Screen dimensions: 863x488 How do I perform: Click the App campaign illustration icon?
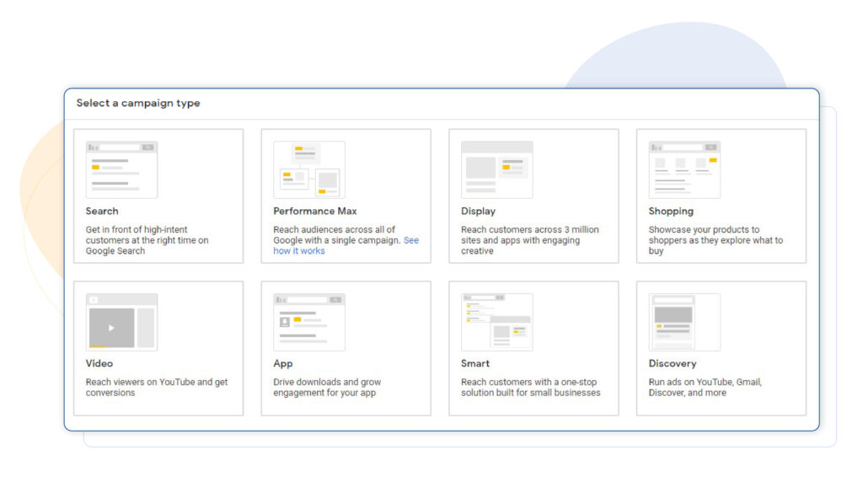coord(309,322)
